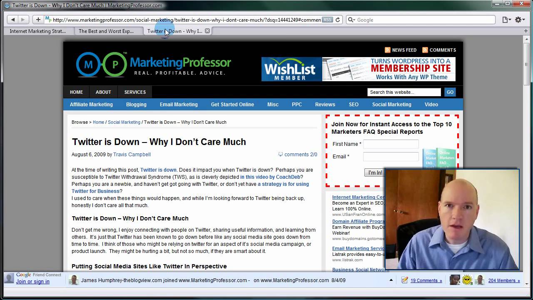Click the First Name input field

click(391, 144)
